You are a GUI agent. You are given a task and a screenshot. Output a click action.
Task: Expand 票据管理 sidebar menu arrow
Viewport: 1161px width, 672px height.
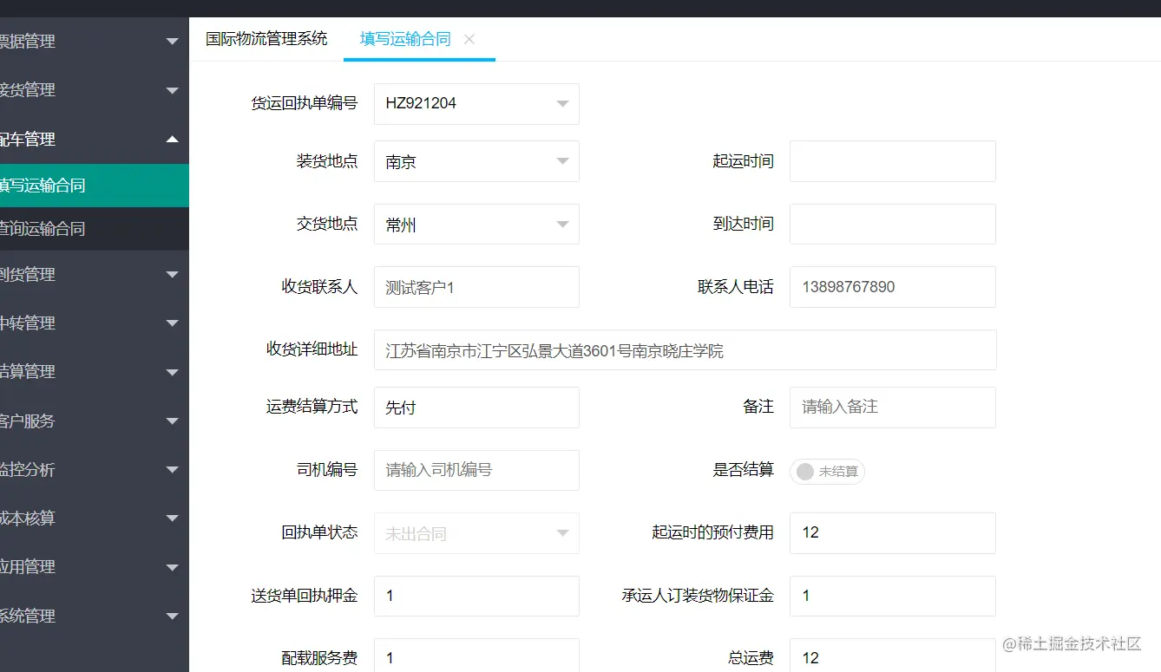[172, 42]
